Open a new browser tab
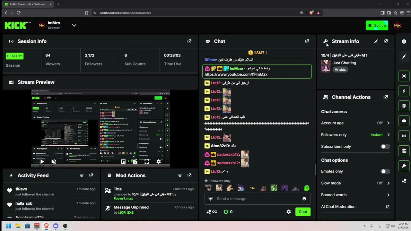Viewport: 411px width, 231px height. coord(58,4)
